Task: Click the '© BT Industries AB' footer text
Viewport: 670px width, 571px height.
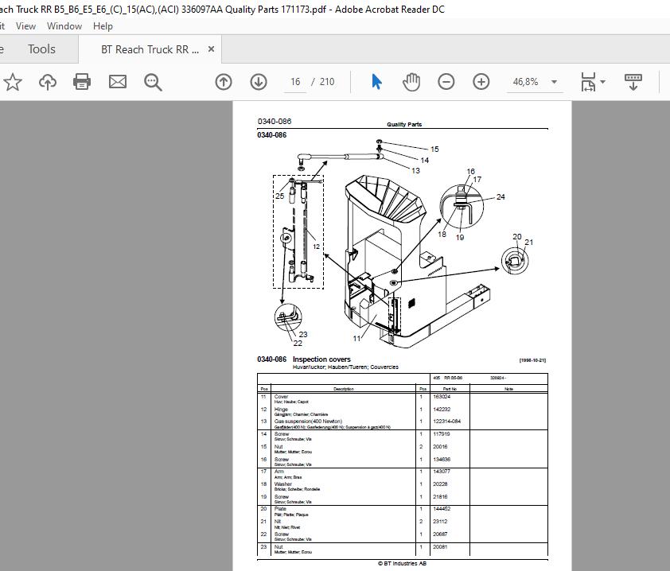Action: pyautogui.click(x=402, y=563)
